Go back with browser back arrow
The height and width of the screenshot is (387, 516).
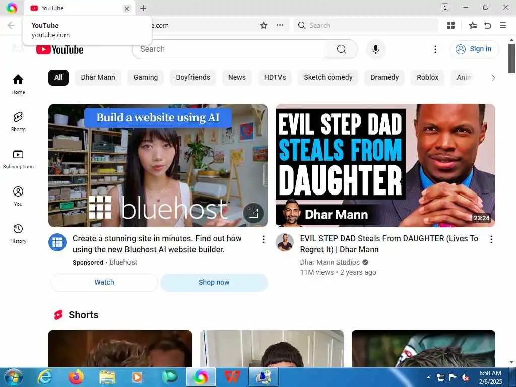[11, 25]
